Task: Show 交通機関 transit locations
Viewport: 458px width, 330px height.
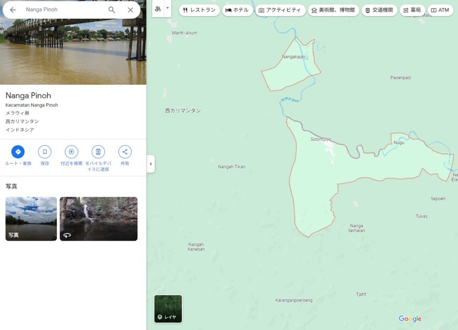Action: tap(379, 10)
